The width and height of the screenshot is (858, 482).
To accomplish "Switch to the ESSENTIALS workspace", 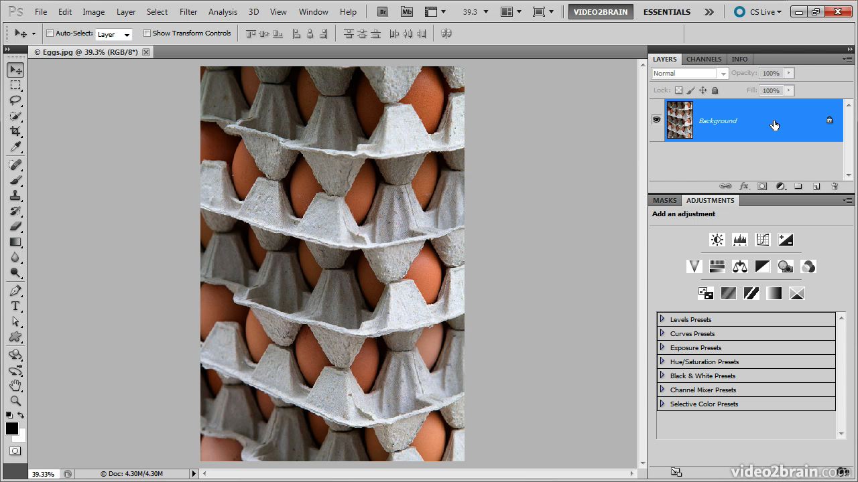I will [x=666, y=11].
